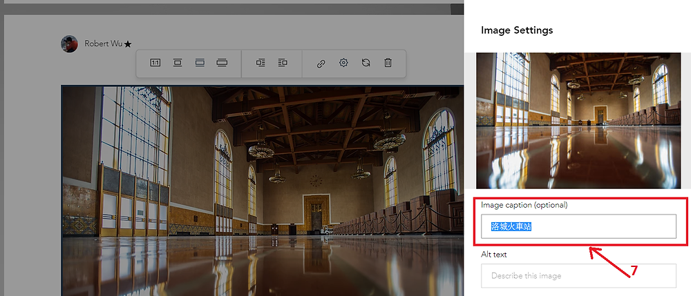
Task: Click the image preview in Image Settings
Action: click(x=578, y=121)
